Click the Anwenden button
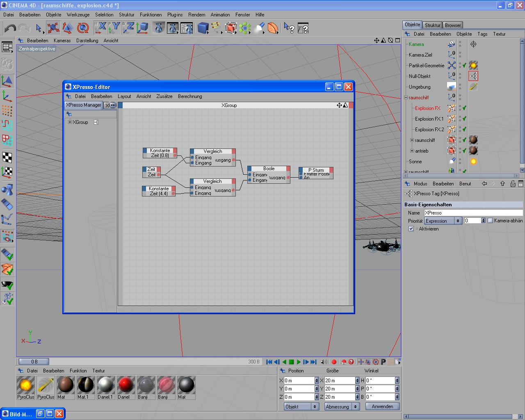 tap(382, 406)
